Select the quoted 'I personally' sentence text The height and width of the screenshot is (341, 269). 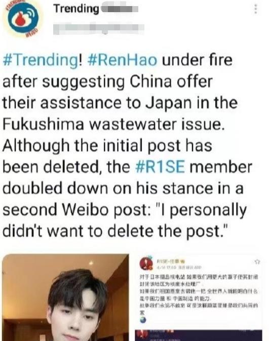coord(125,220)
